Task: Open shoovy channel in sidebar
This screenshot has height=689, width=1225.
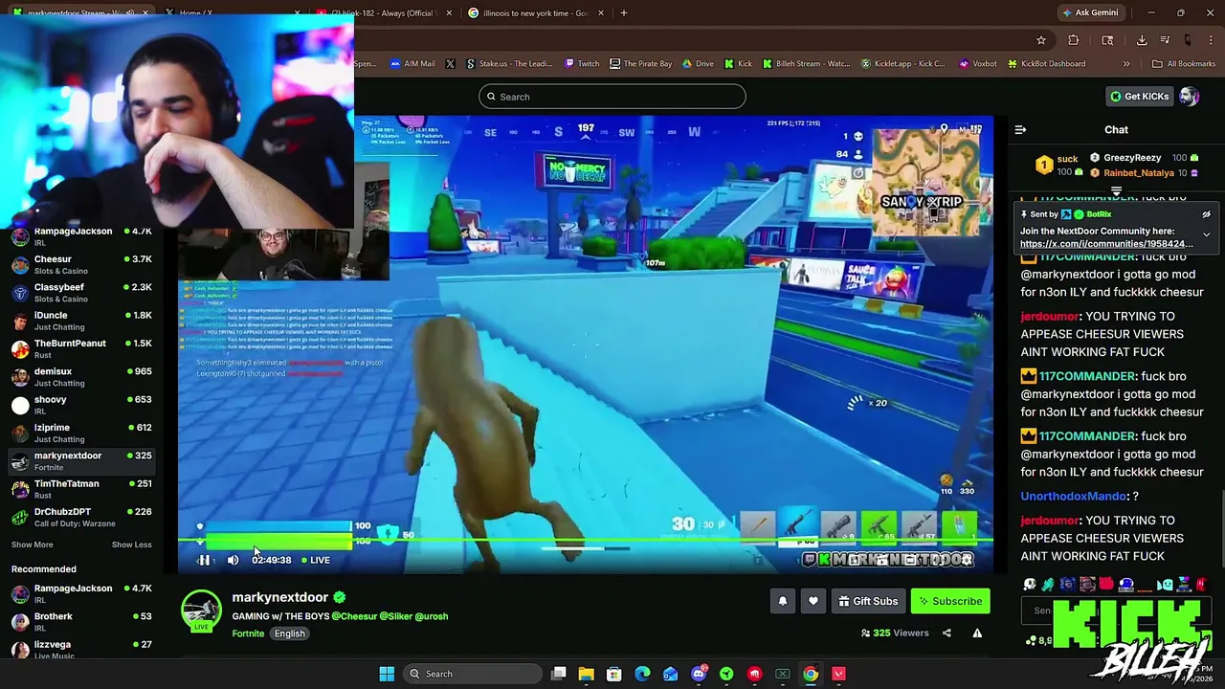Action: pos(81,405)
